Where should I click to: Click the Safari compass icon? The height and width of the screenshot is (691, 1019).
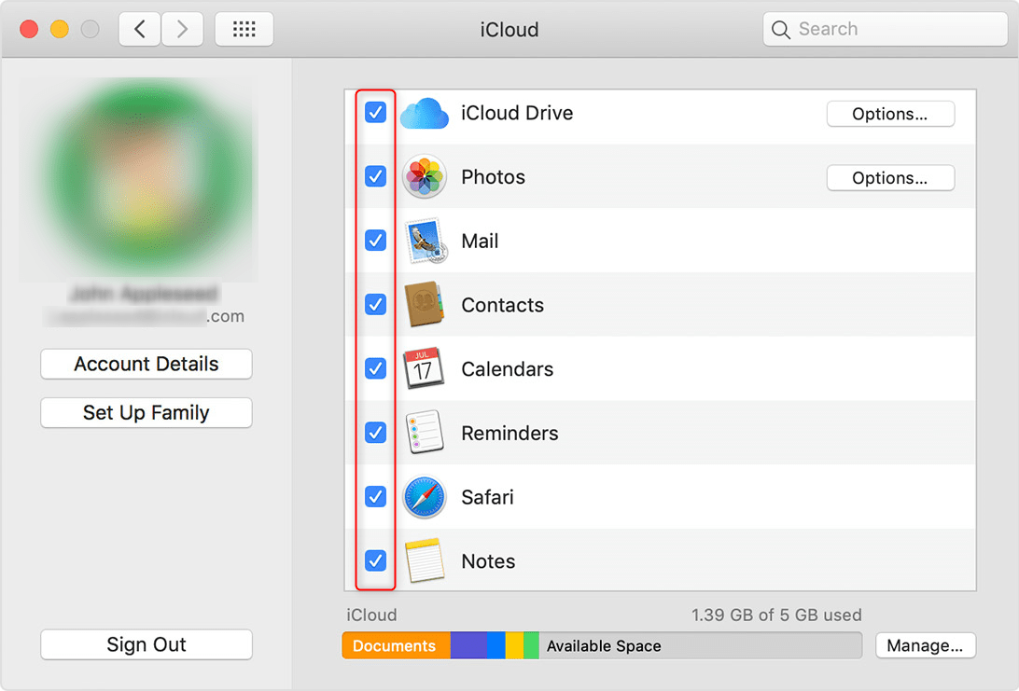click(425, 497)
